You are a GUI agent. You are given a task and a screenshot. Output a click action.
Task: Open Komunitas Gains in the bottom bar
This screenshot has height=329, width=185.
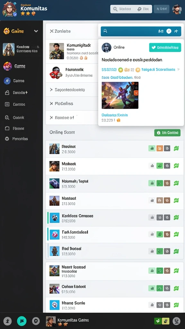pos(67,321)
